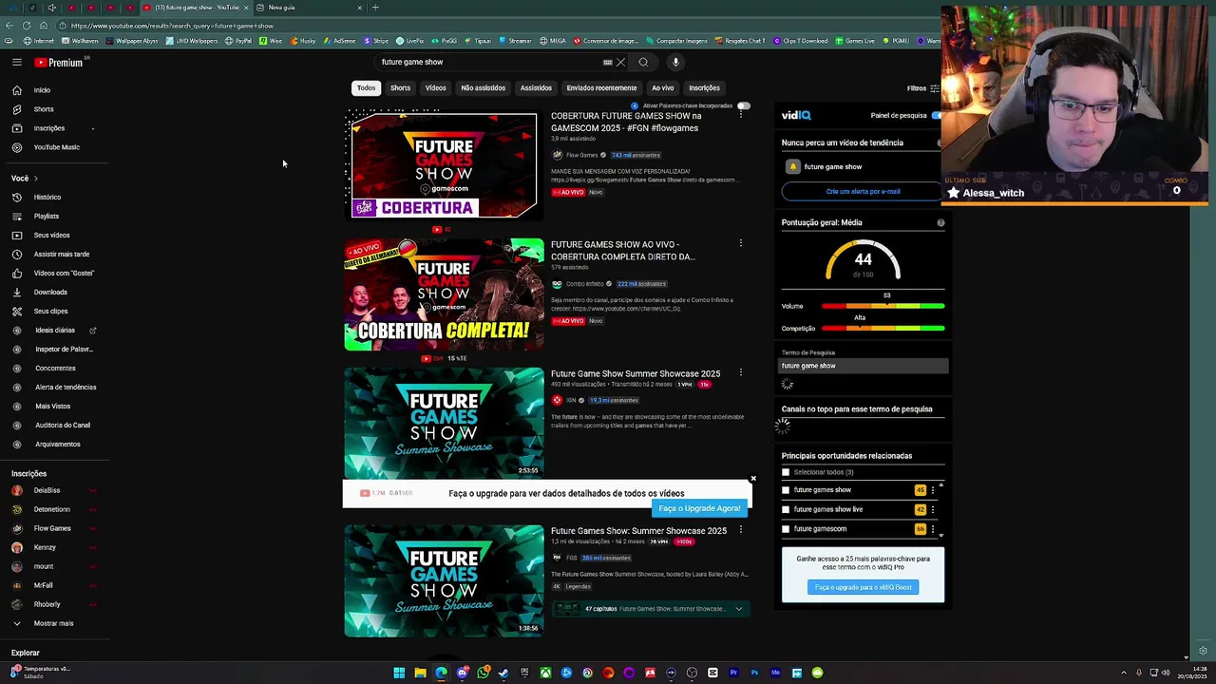The width and height of the screenshot is (1216, 684).
Task: Select the Enviados recentemente filter chip
Action: tap(601, 88)
